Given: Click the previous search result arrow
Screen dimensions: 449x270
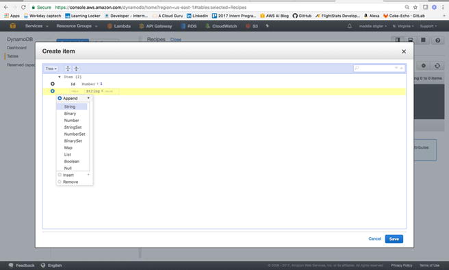Looking at the screenshot, I should coord(402,68).
